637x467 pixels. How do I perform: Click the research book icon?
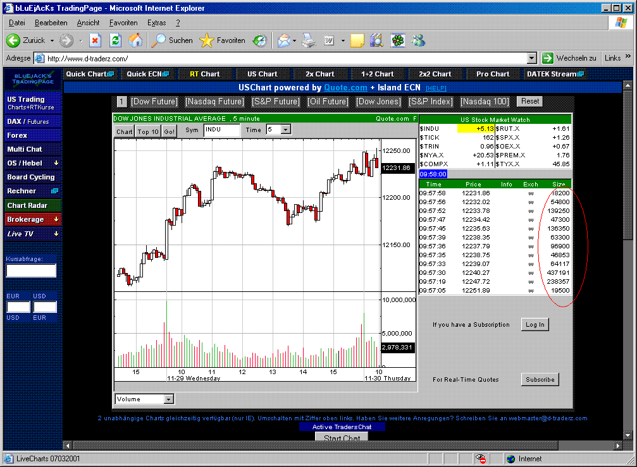coord(376,40)
